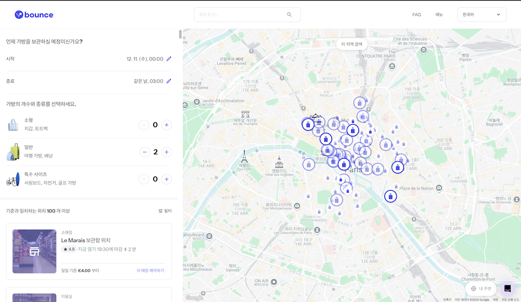Open the chat support widget

(x=507, y=288)
